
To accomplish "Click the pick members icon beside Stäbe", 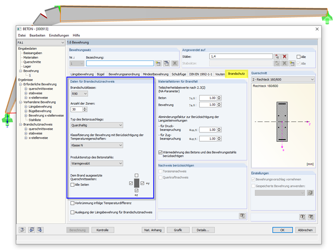I will click(277, 56).
